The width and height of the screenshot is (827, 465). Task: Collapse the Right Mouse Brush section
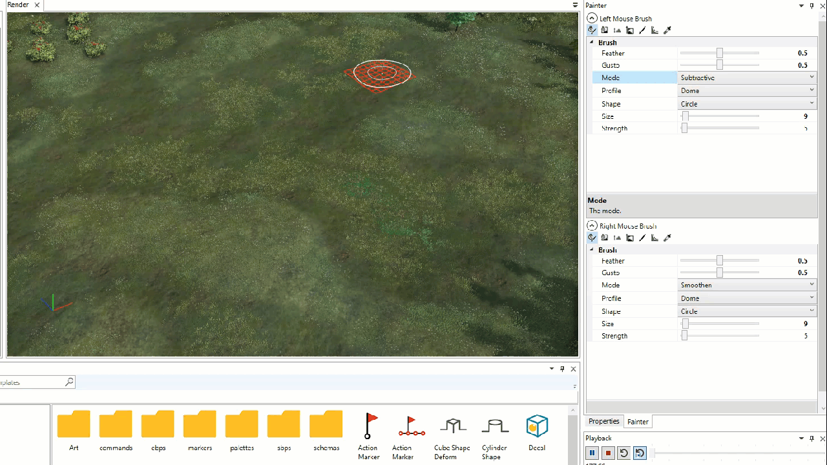pyautogui.click(x=592, y=226)
